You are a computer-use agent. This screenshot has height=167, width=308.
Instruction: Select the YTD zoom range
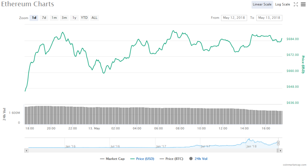(84, 18)
